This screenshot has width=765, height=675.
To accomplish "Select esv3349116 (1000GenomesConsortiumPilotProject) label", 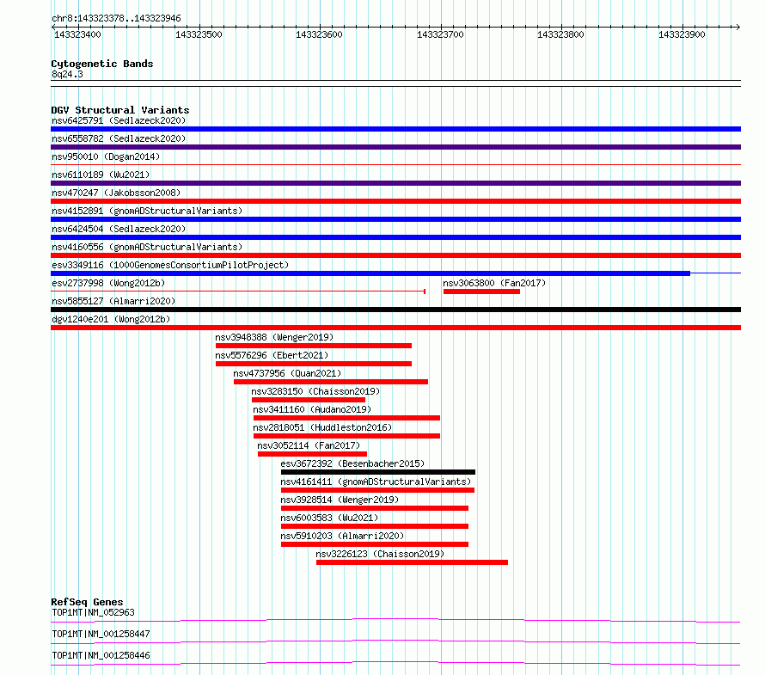I will click(170, 265).
